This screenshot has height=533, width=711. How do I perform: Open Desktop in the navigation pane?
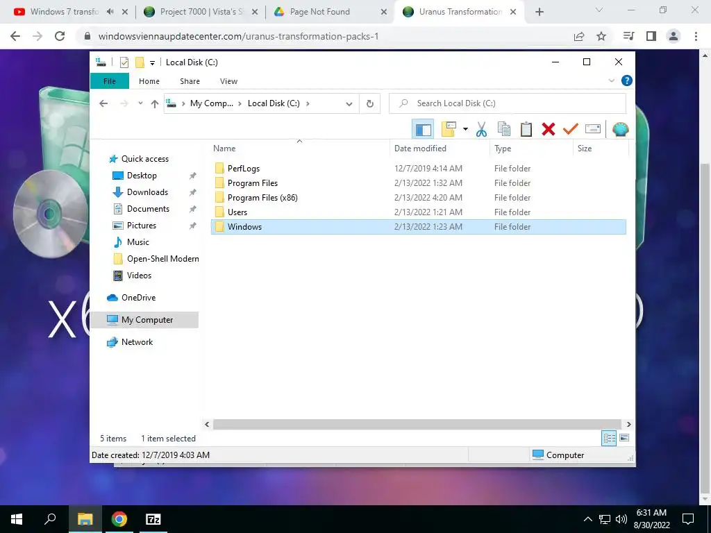click(x=142, y=176)
